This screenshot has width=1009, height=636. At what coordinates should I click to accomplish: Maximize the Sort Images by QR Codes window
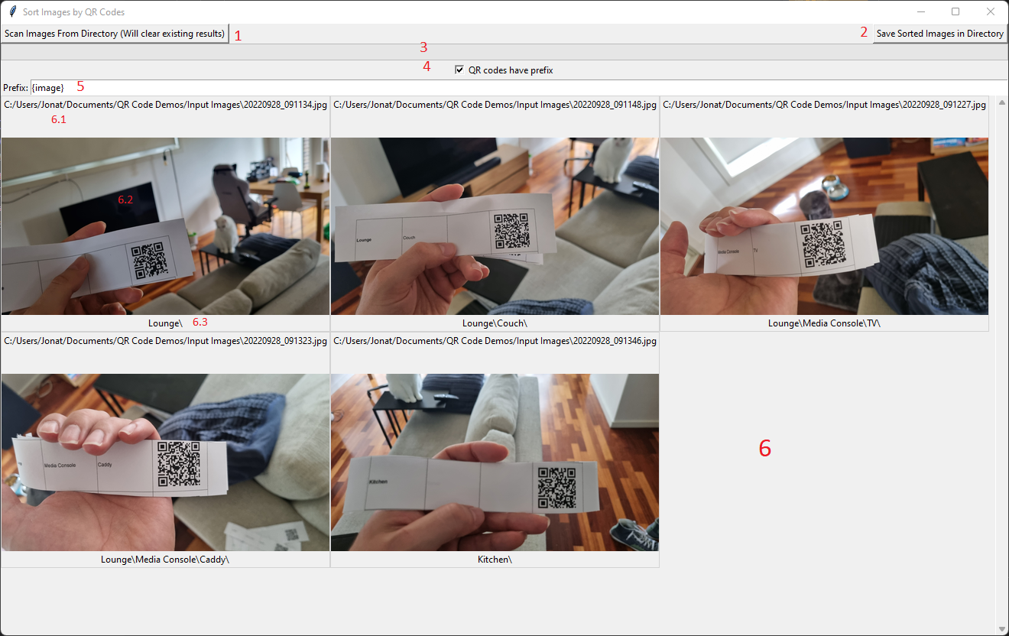[955, 11]
